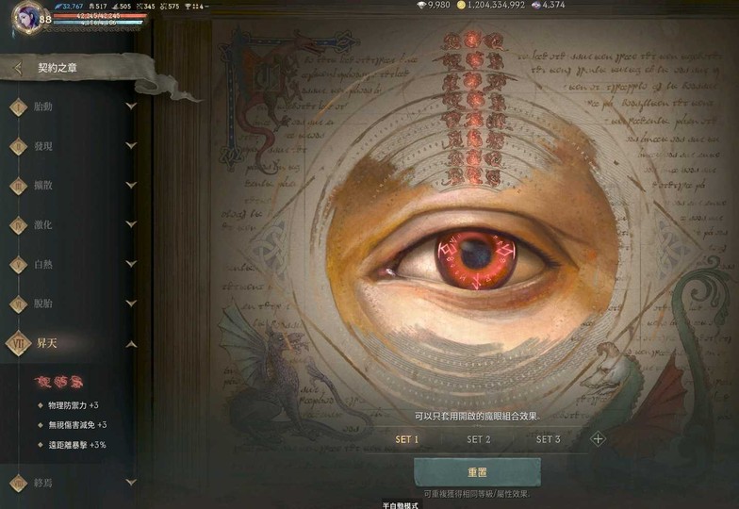Expand the 激化 chapter chevron
Viewport: 739px width, 509px height.
tap(131, 225)
